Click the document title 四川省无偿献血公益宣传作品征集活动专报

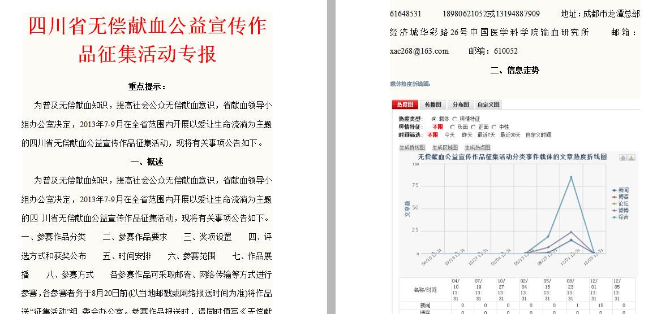click(148, 40)
